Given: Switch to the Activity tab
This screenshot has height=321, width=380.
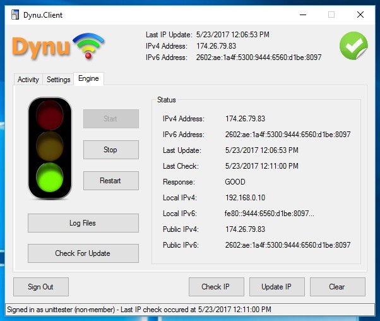Looking at the screenshot, I should (x=28, y=80).
